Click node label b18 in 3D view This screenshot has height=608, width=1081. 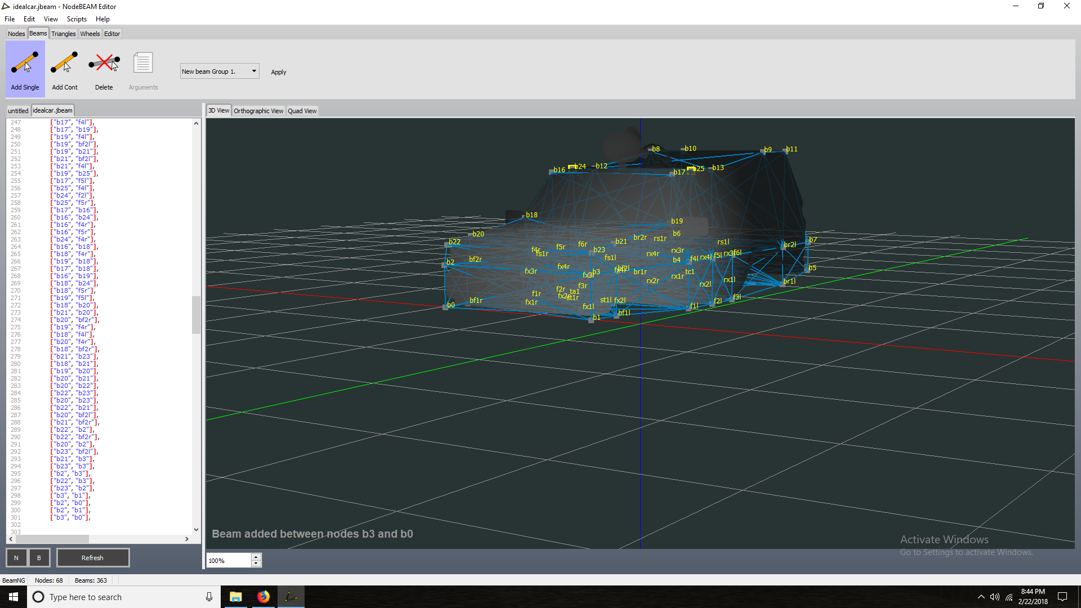point(531,215)
